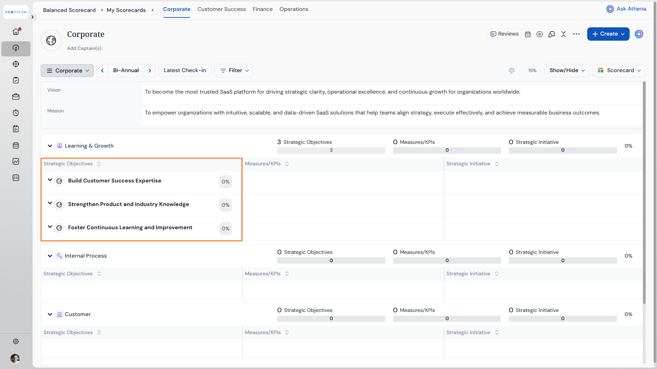Open the three-dots more options menu

pos(576,34)
